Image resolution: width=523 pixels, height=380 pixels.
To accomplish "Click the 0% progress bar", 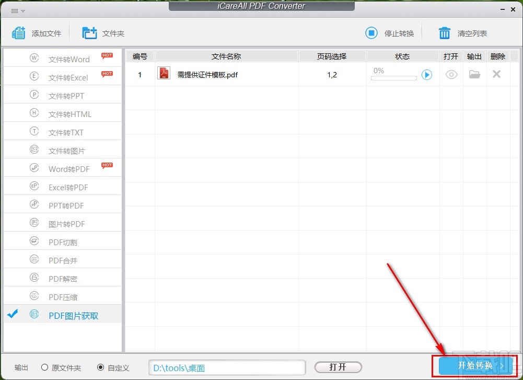I will coord(393,78).
